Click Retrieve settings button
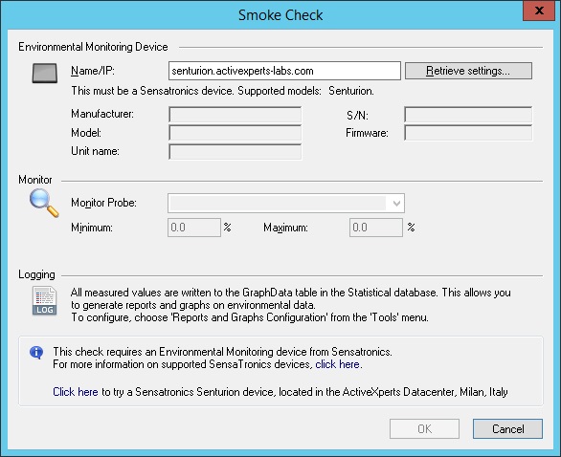 tap(468, 71)
